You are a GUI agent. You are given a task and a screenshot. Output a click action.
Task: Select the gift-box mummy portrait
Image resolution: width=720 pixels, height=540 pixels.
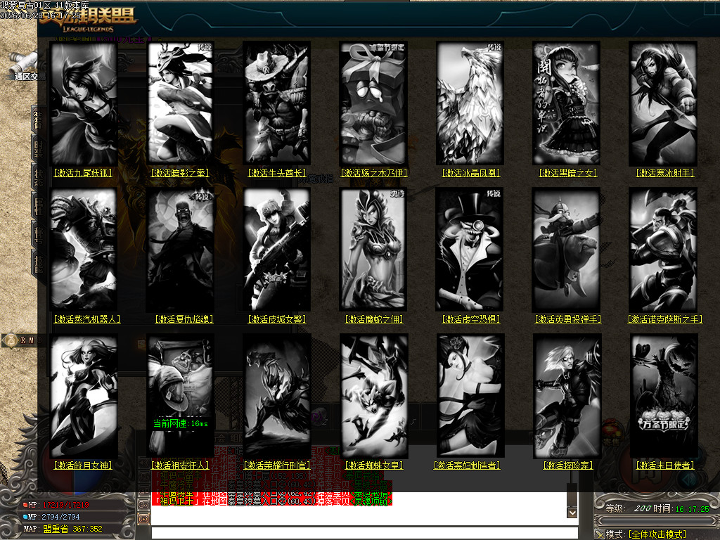(x=374, y=103)
